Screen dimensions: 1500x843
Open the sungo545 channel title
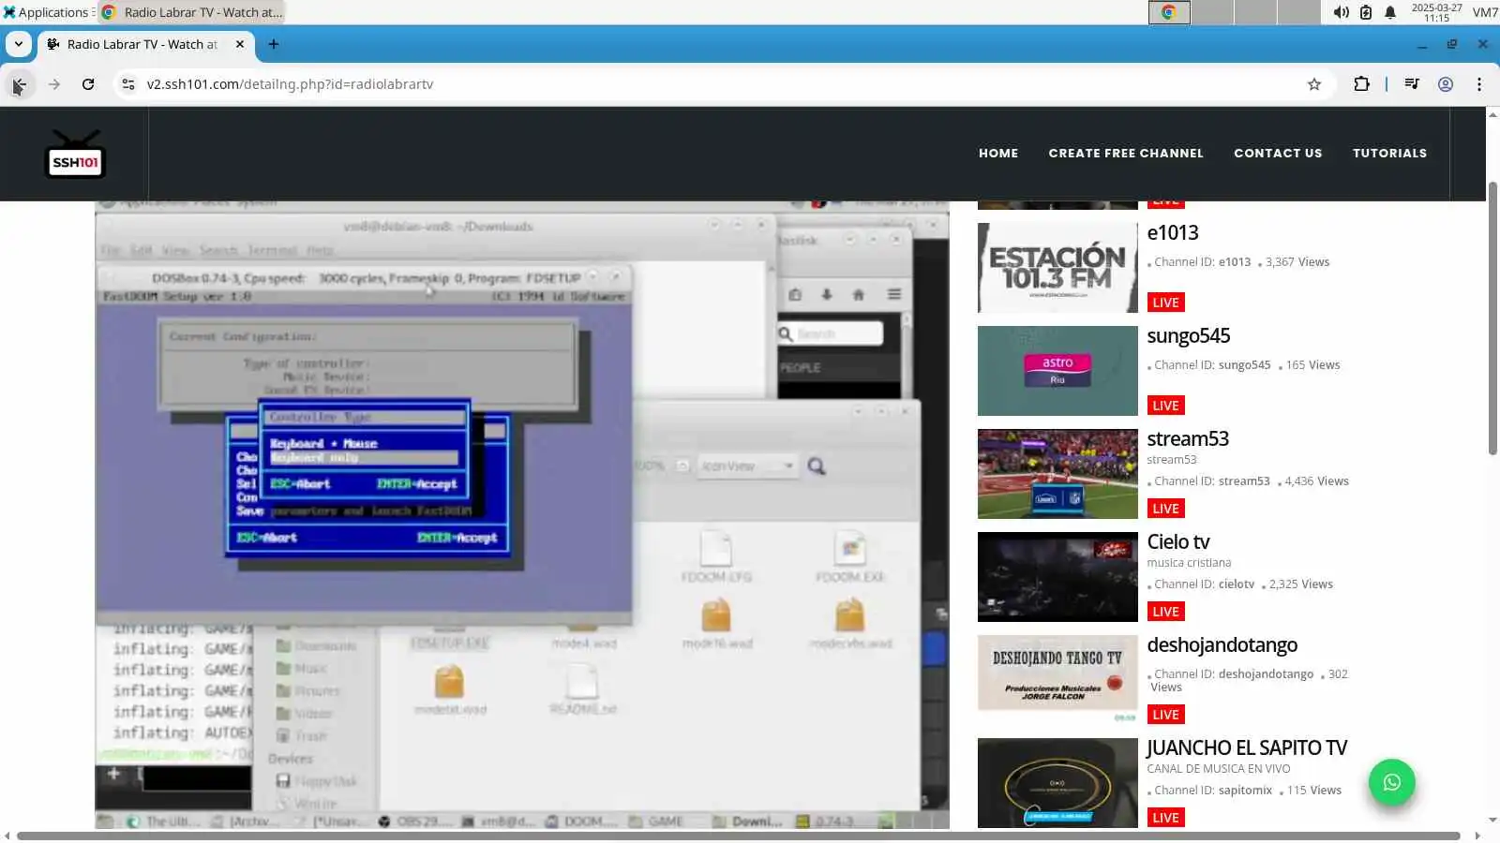1189,335
